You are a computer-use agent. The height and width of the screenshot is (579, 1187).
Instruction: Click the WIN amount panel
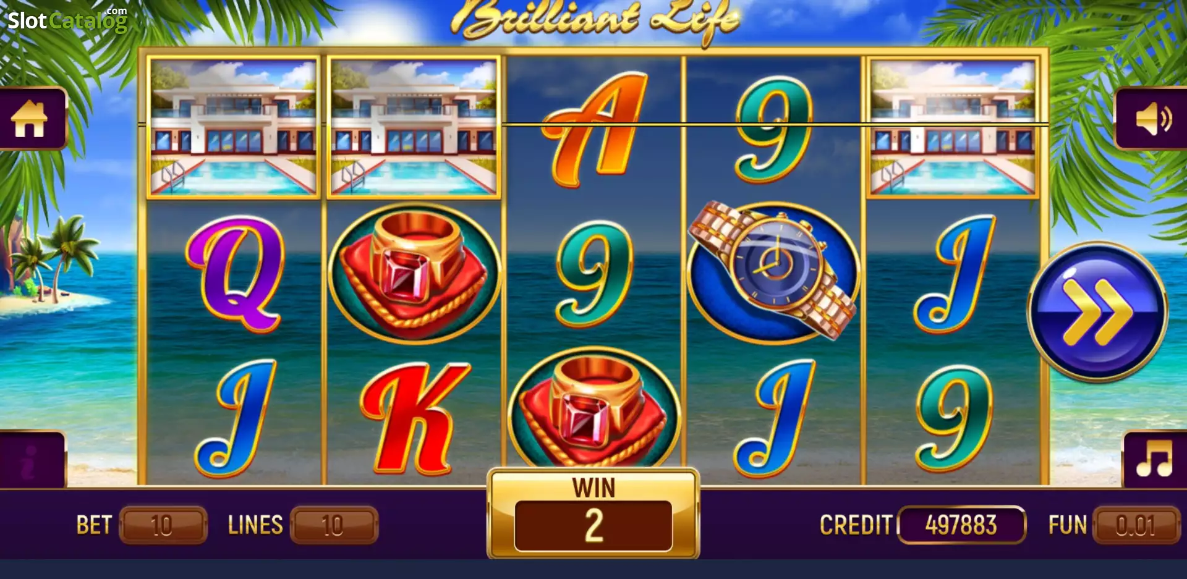tap(593, 514)
